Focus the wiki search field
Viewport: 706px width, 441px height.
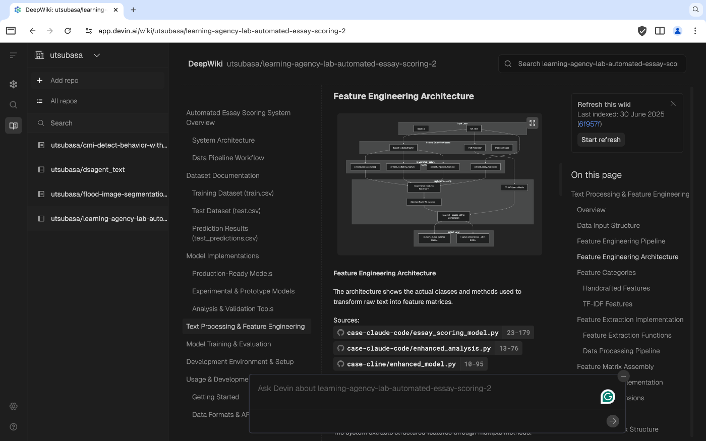point(592,64)
